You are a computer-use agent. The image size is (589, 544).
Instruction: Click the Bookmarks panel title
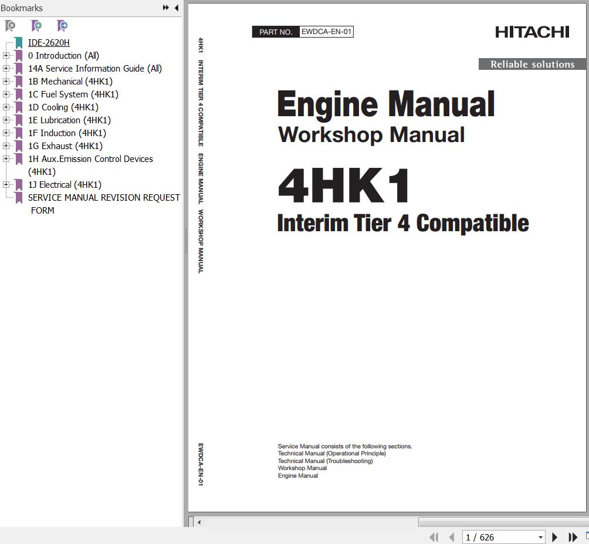(x=21, y=8)
